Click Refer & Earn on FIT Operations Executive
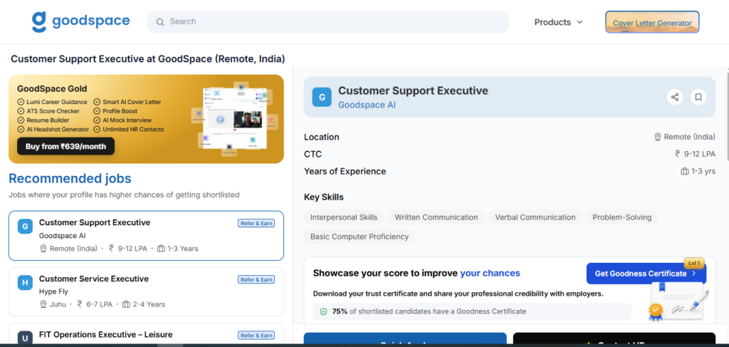729x347 pixels. click(256, 336)
